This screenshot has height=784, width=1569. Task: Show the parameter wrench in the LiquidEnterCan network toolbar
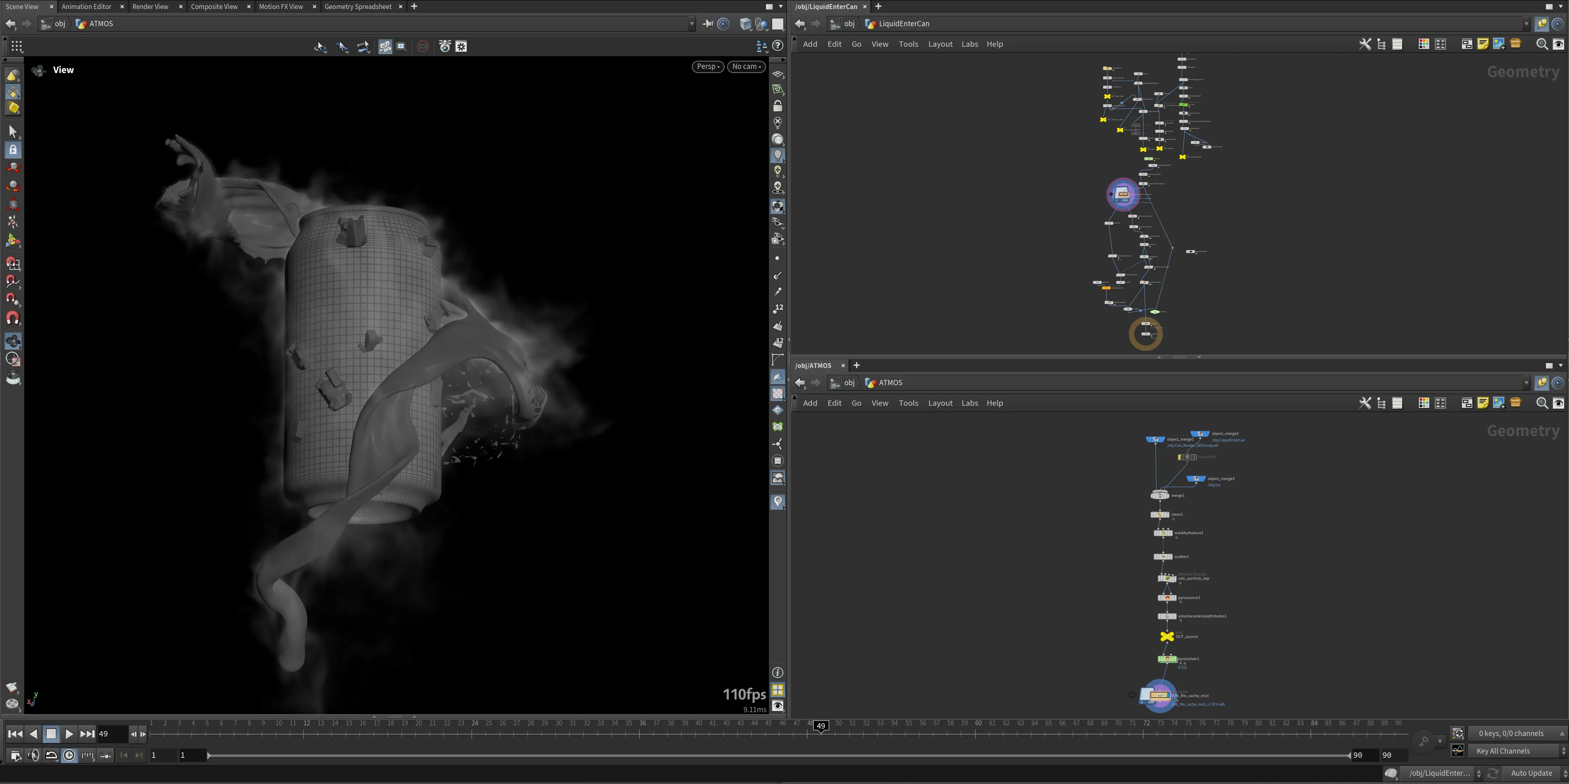tap(1365, 44)
